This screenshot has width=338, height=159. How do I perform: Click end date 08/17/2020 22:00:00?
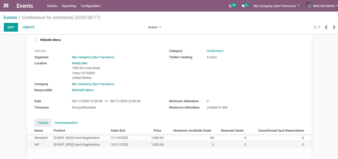tap(125, 101)
